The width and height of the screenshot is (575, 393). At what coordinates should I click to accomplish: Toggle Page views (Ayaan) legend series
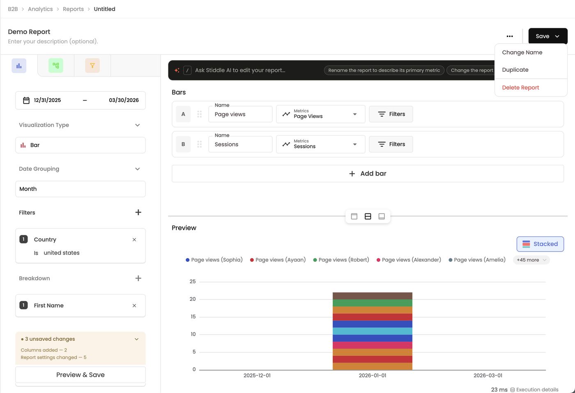pyautogui.click(x=278, y=260)
